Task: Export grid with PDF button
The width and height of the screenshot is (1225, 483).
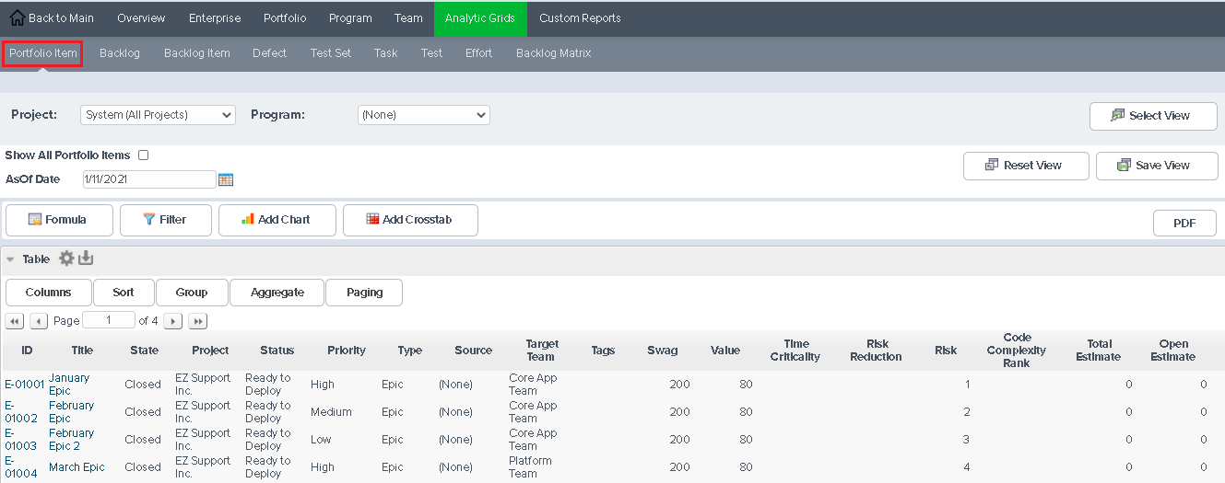Action: 1184,223
